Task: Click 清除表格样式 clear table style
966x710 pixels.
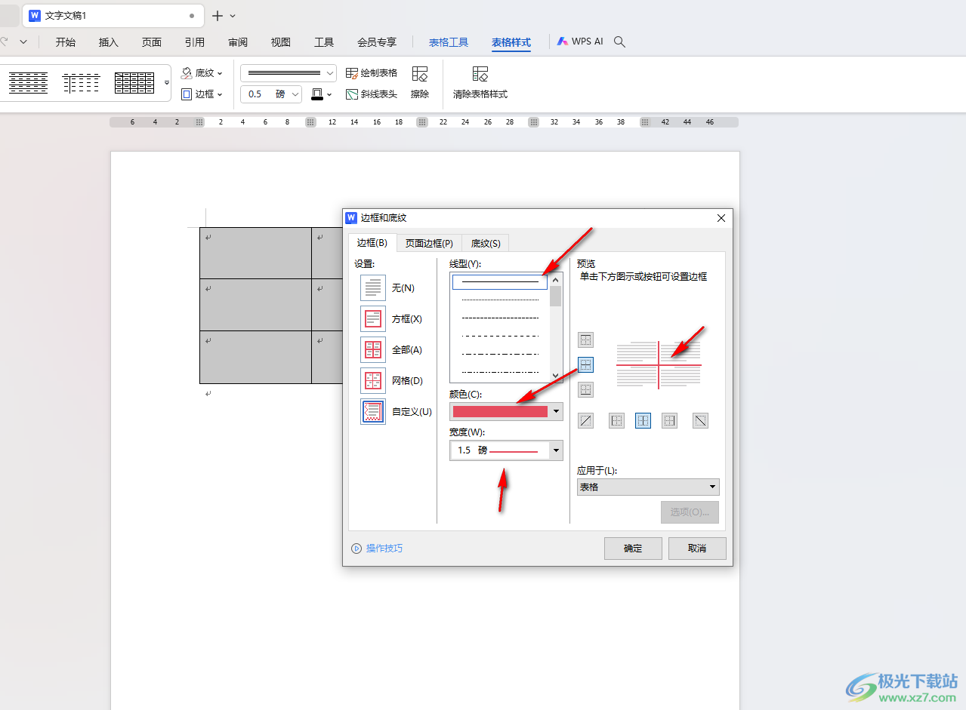Action: click(x=480, y=81)
